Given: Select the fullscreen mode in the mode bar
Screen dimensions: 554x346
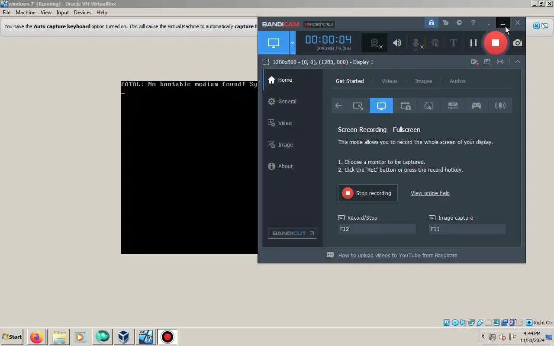Looking at the screenshot, I should 381,106.
